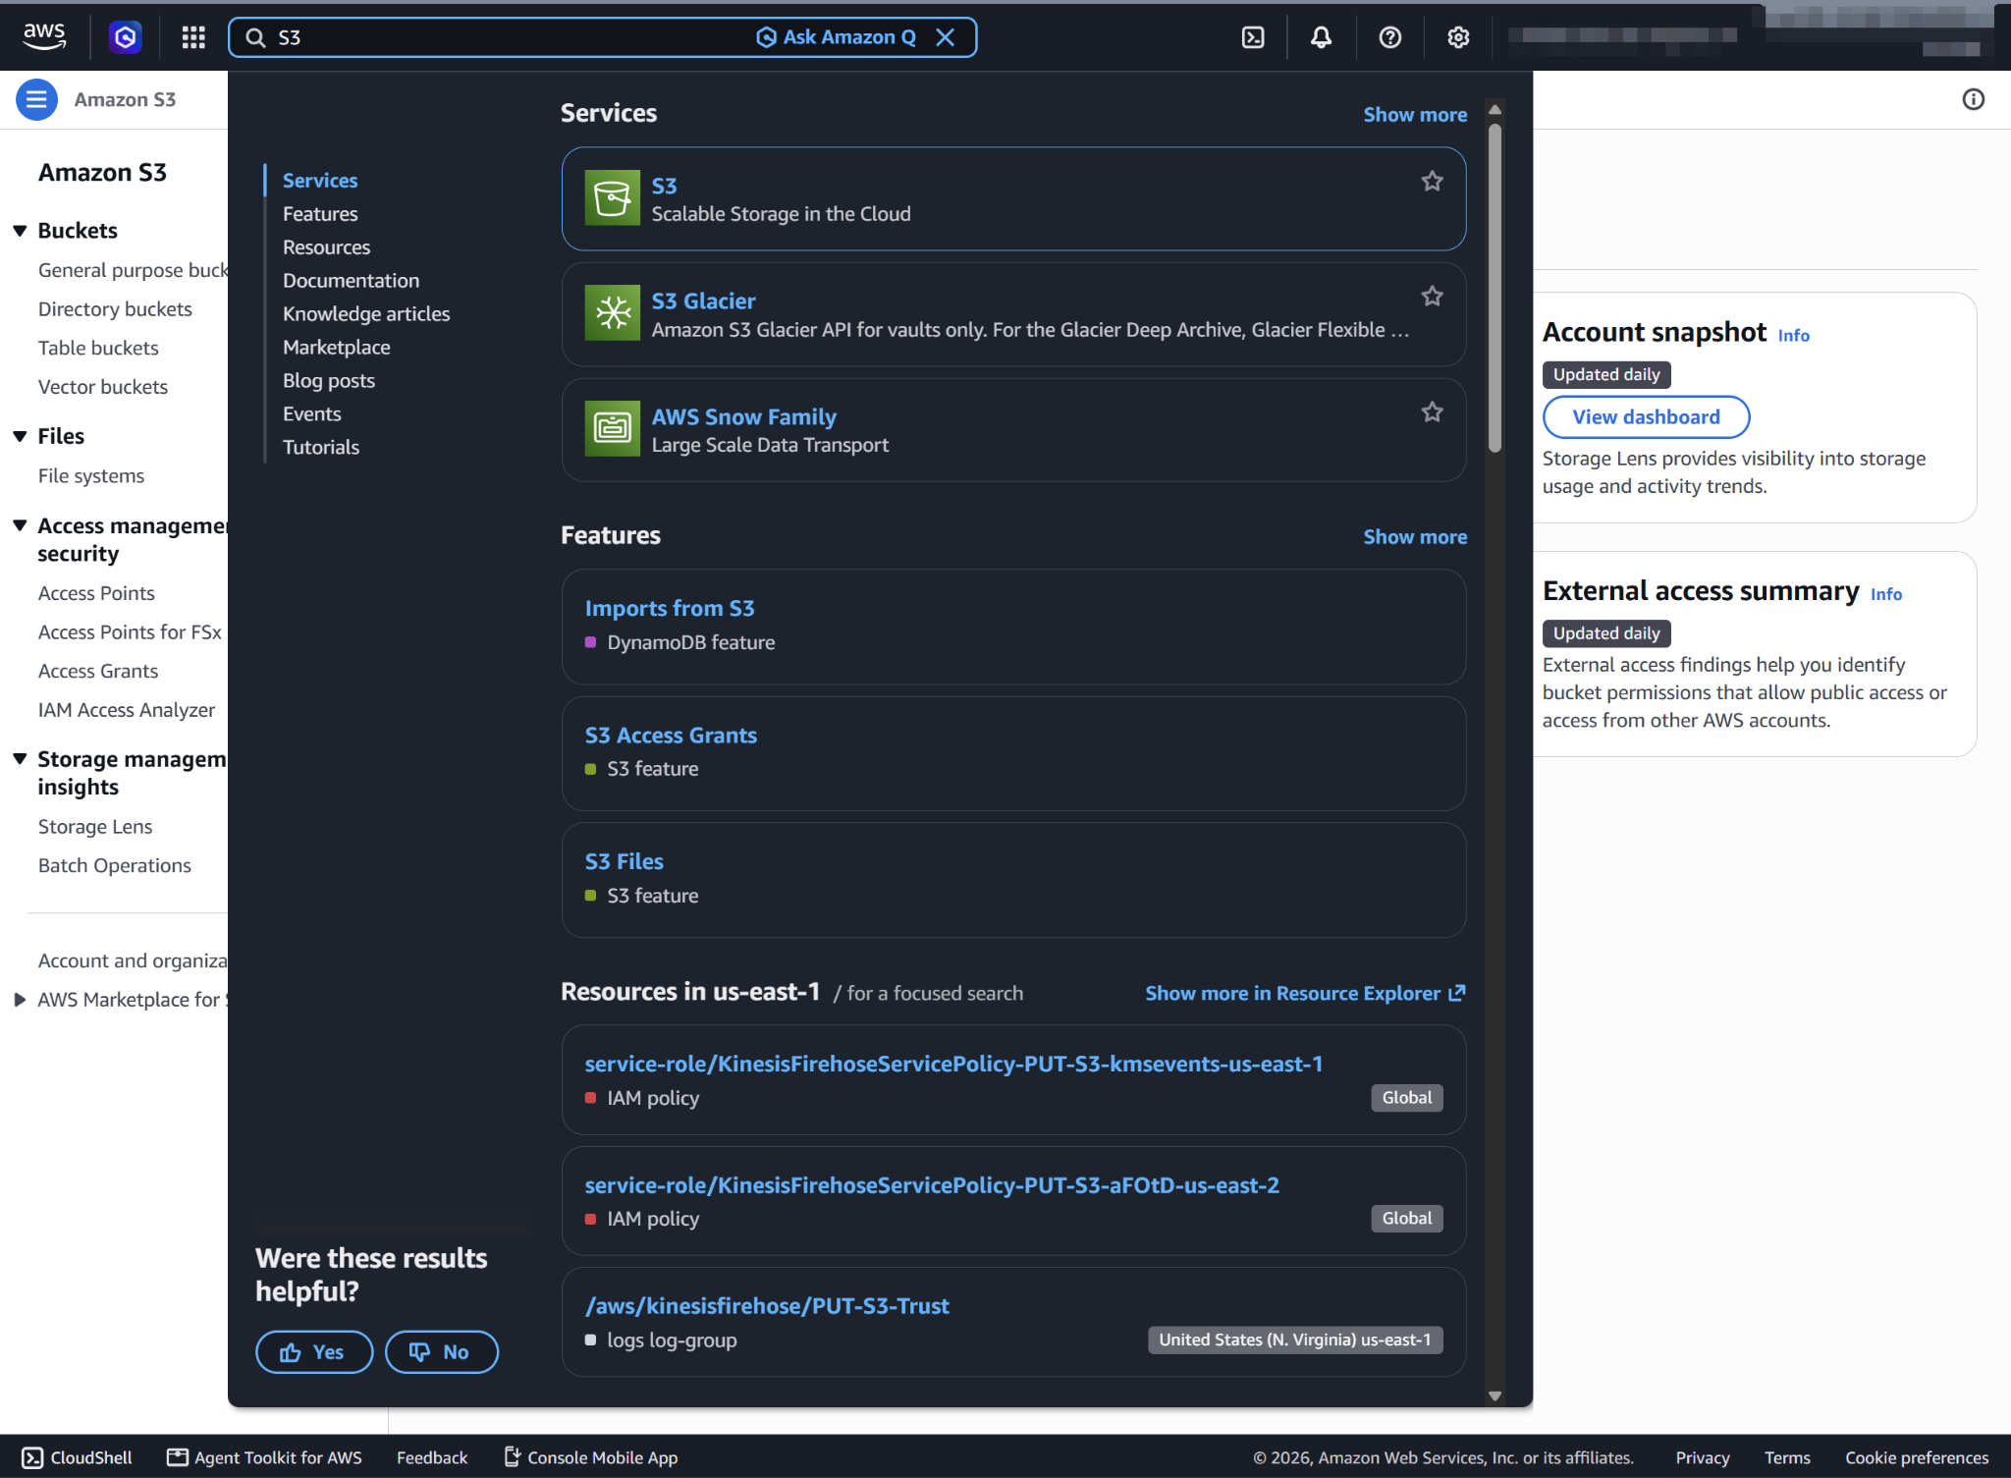2011x1478 pixels.
Task: Favorite the S3 service with its star
Action: 1432,181
